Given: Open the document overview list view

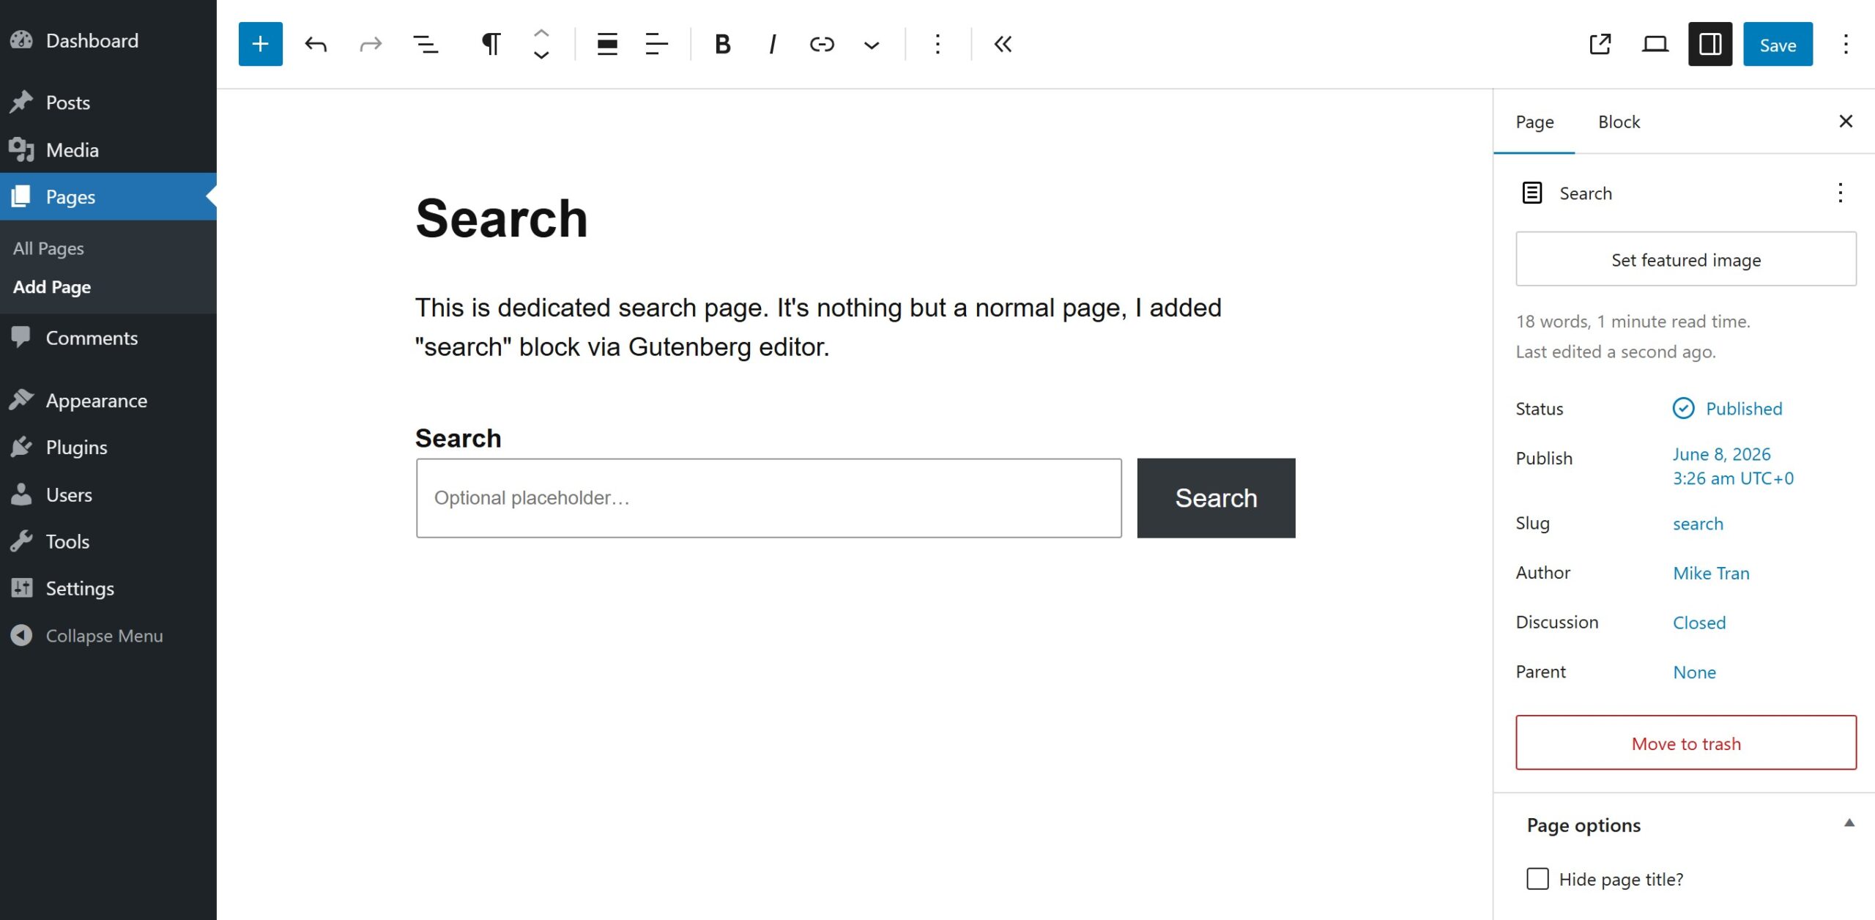Looking at the screenshot, I should [426, 44].
